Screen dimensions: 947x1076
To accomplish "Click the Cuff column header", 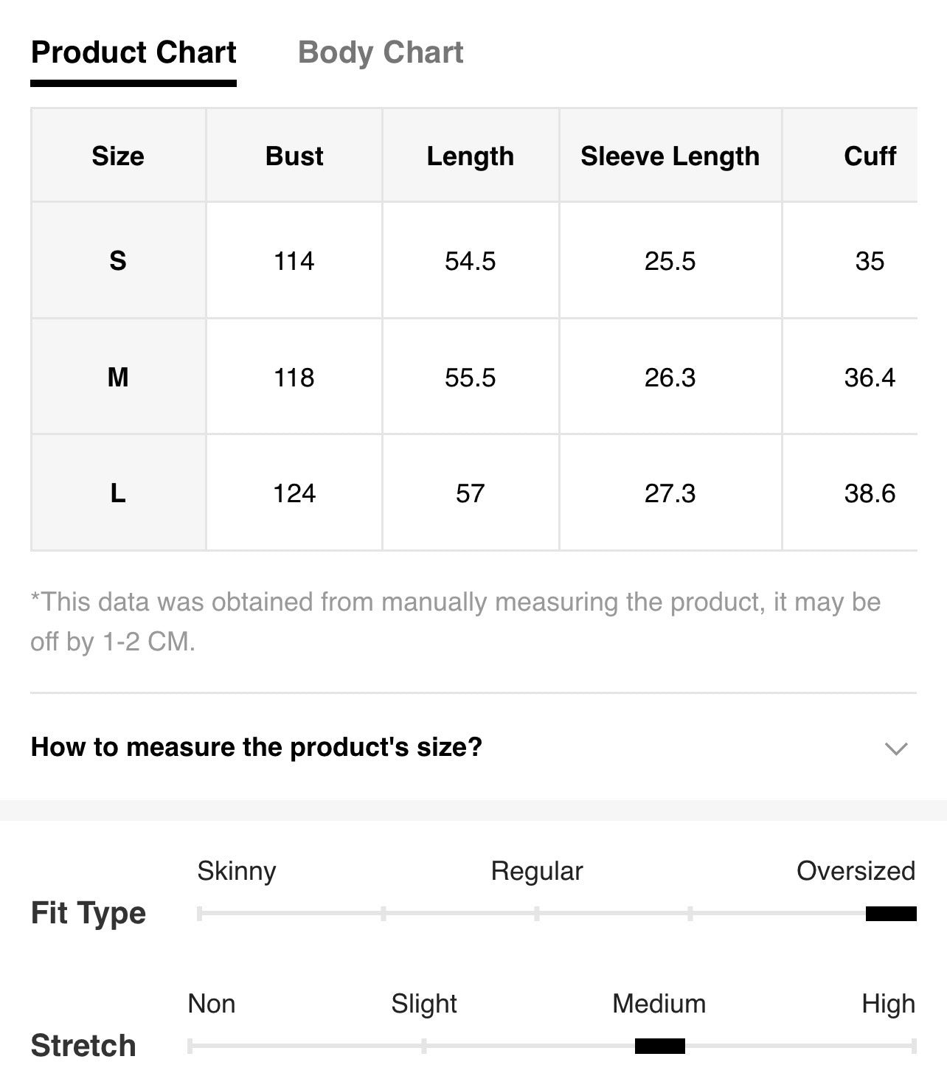I will 870,156.
